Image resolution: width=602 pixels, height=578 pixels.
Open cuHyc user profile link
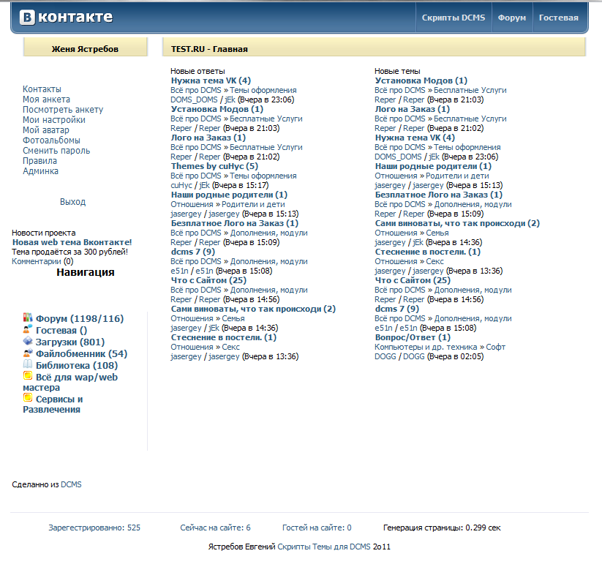point(181,186)
